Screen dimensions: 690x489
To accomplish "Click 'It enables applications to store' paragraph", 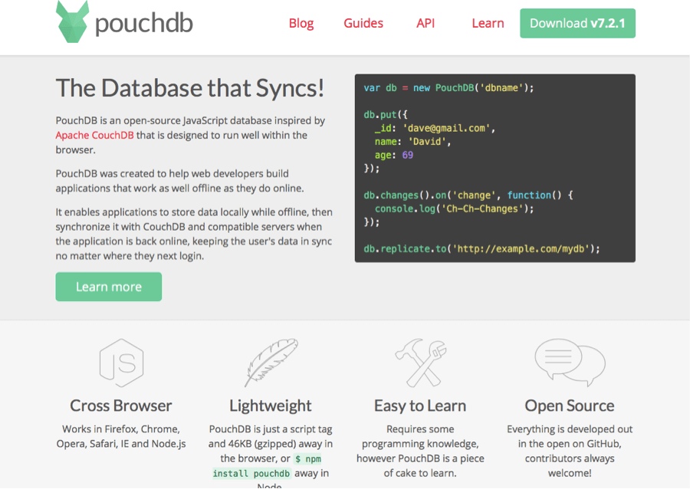I will pyautogui.click(x=194, y=234).
